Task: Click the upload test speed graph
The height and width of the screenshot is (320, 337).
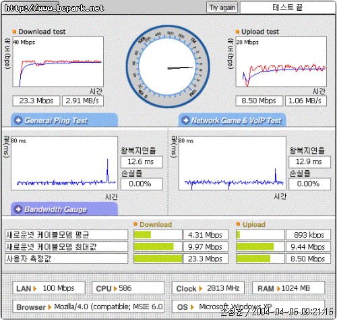Action: (x=281, y=62)
